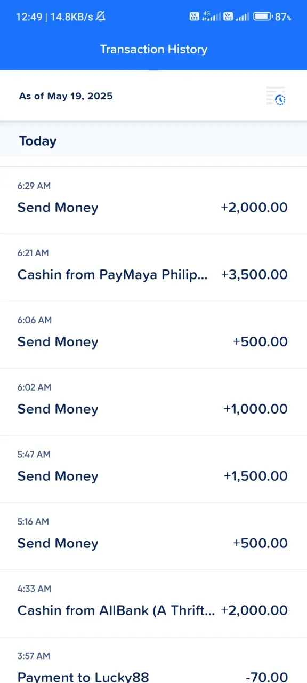This screenshot has width=307, height=683.
Task: View the Payment to Lucky88 transaction
Action: [x=153, y=661]
